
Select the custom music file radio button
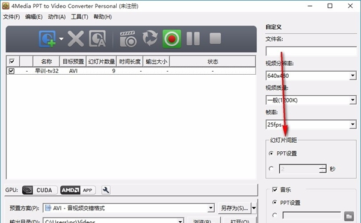pyautogui.click(x=274, y=215)
